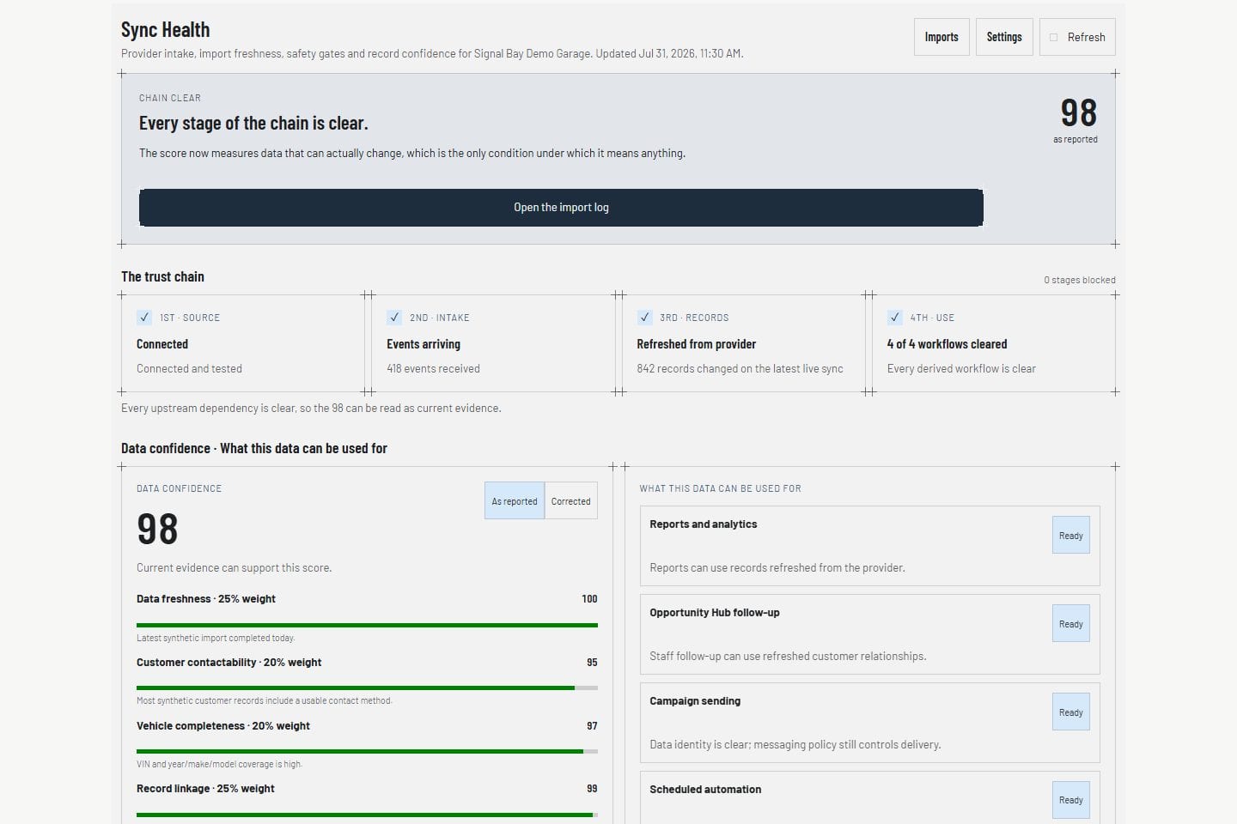Click the Customer contactability progress bar
Viewport: 1237px width, 824px height.
(367, 688)
